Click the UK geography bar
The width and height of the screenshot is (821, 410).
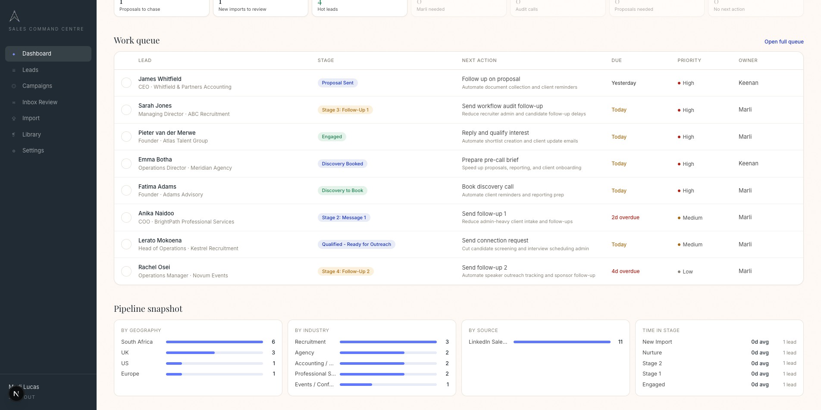click(x=214, y=353)
